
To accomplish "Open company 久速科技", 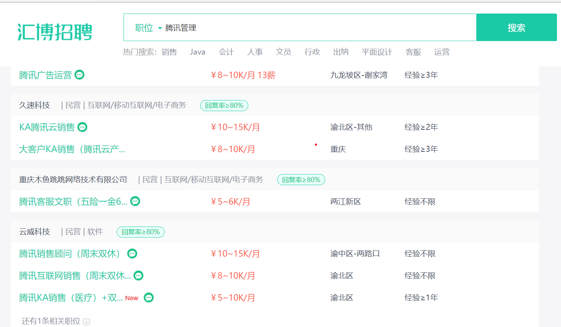I will click(34, 105).
